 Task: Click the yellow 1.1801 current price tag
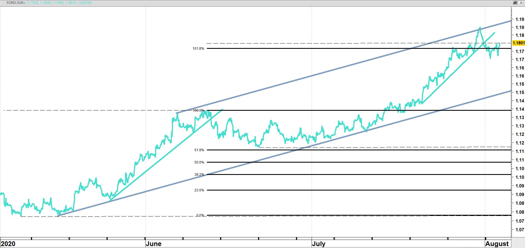coord(519,43)
